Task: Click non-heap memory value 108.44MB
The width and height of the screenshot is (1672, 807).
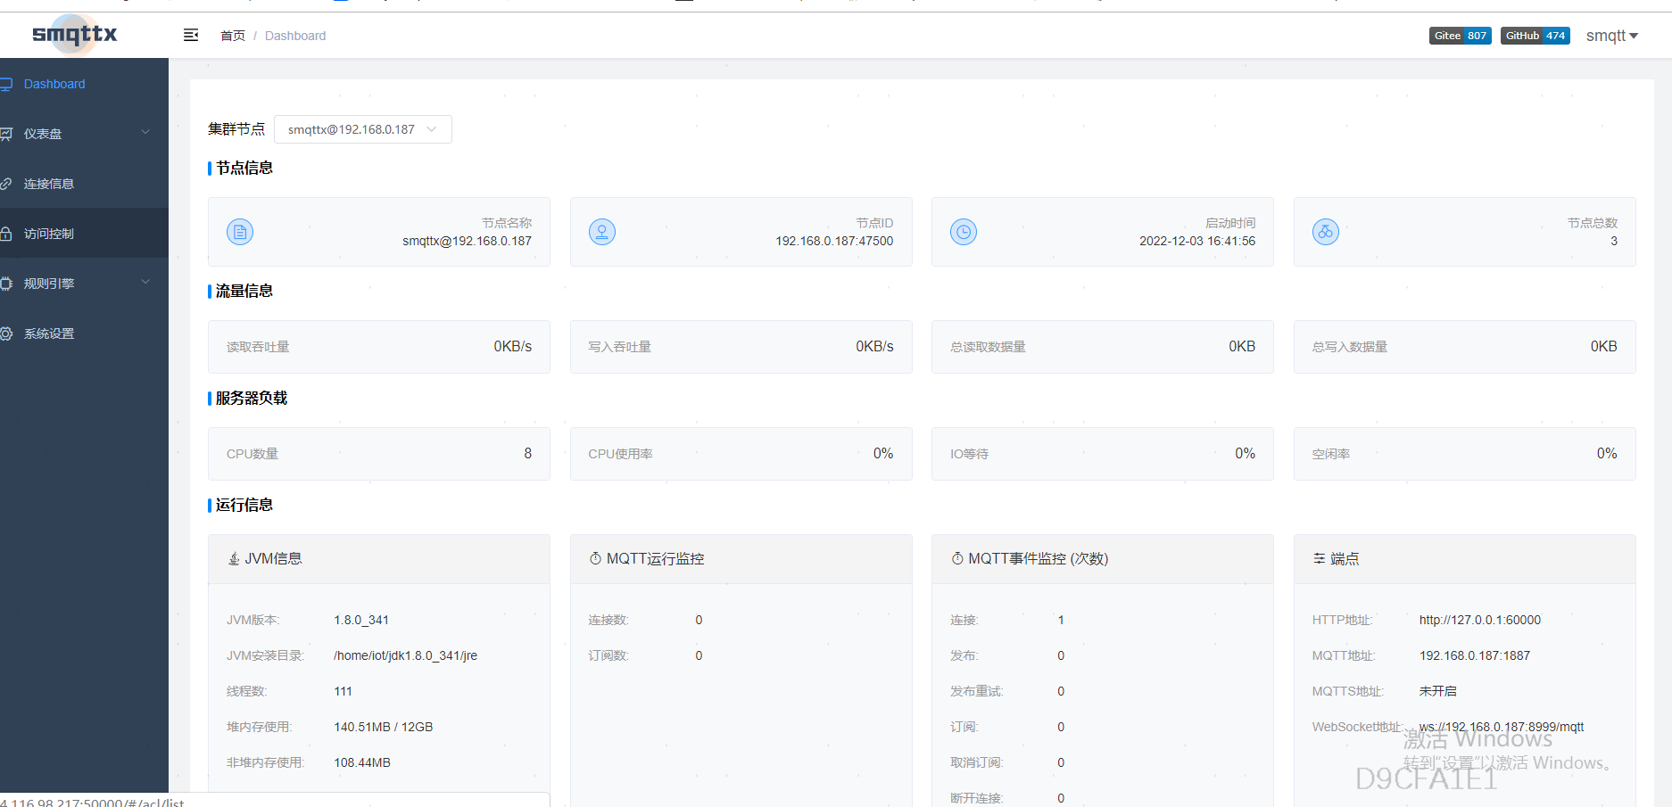Action: 362,762
